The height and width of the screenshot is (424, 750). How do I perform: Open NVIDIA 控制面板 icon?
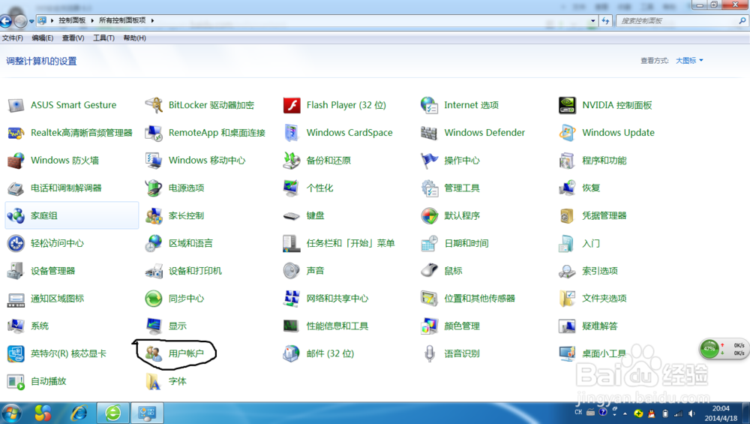pos(567,105)
